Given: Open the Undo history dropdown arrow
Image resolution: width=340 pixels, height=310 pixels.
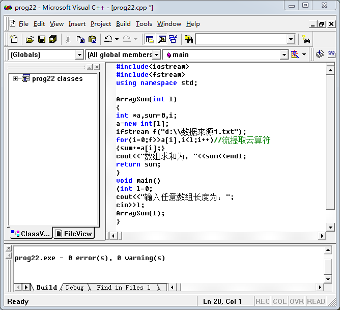Looking at the screenshot, I should pyautogui.click(x=117, y=39).
